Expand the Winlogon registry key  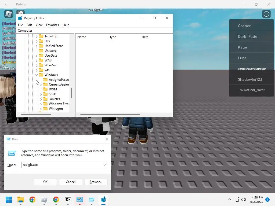tap(41, 109)
